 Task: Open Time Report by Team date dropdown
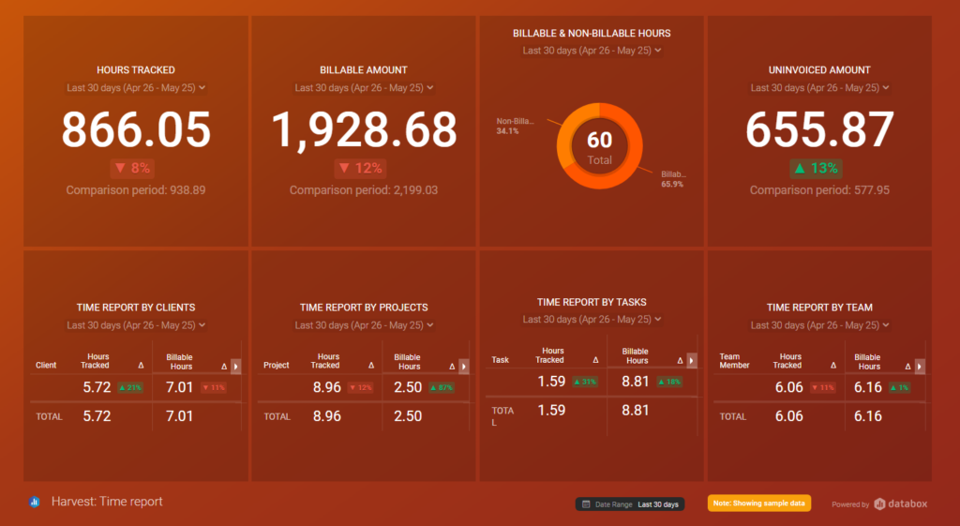[x=819, y=325]
